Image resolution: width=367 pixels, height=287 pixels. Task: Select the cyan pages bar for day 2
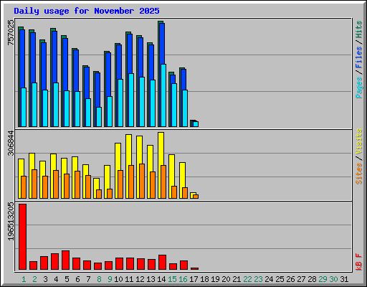34,105
